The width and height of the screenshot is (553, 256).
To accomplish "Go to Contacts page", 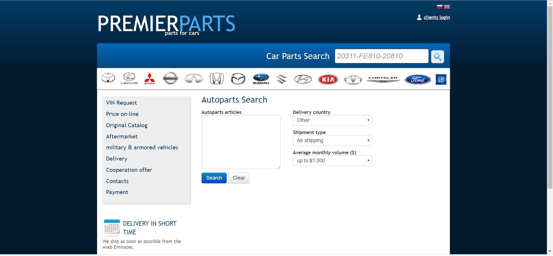I will click(117, 181).
